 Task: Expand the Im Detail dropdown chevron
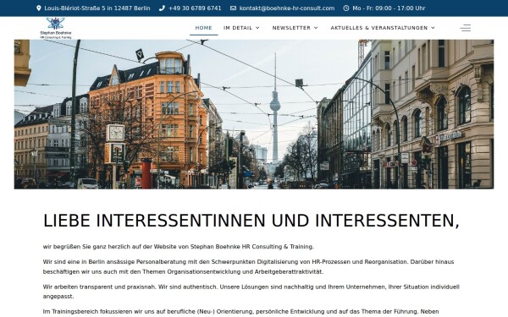[257, 28]
